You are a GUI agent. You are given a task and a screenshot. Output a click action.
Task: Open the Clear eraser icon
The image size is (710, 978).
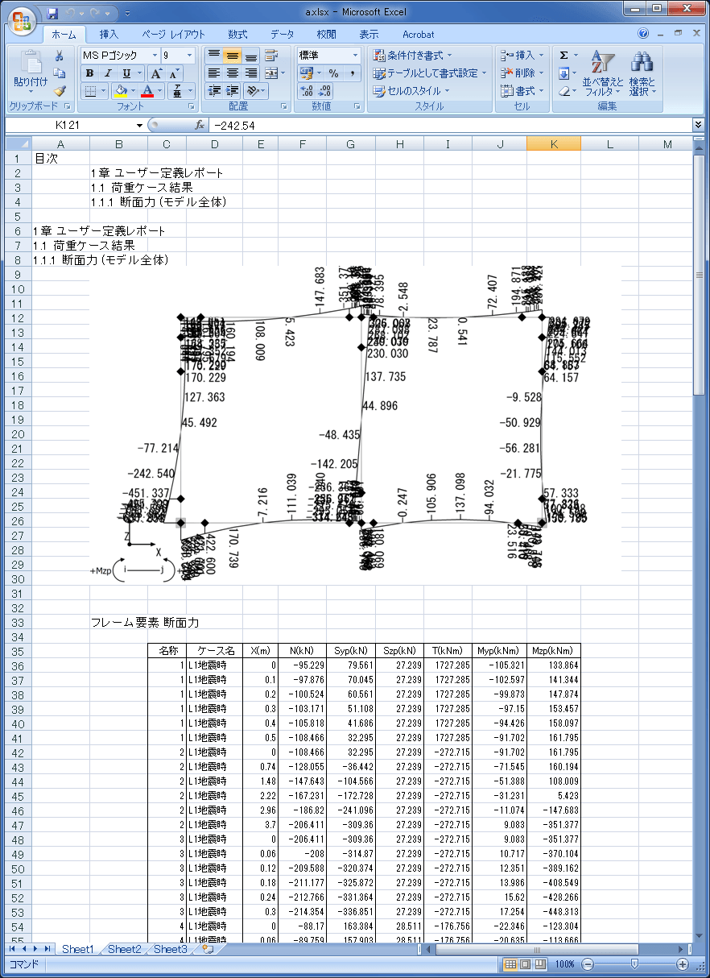pyautogui.click(x=563, y=91)
